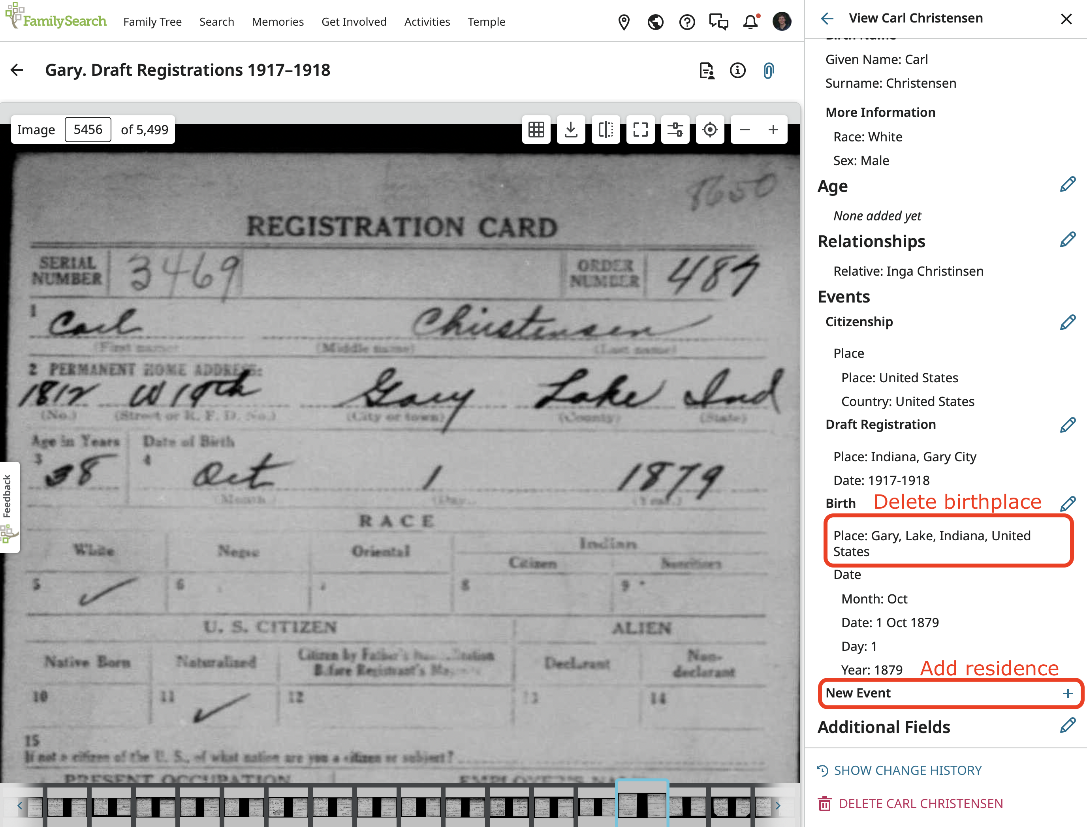The height and width of the screenshot is (827, 1087).
Task: Open the notifications bell
Action: [751, 22]
